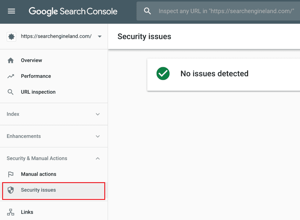Click the property favicon next to searchengineland.com

click(x=11, y=36)
